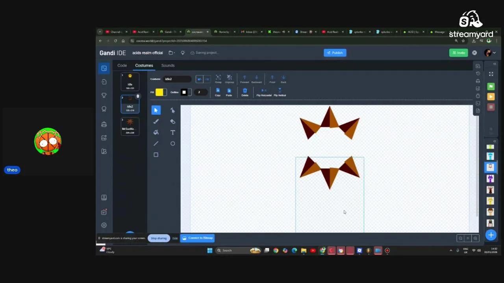Click the green flag button
This screenshot has width=504, height=283.
[x=491, y=86]
